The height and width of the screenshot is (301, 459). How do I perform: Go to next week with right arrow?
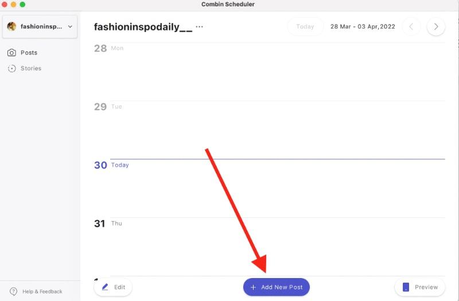click(436, 26)
